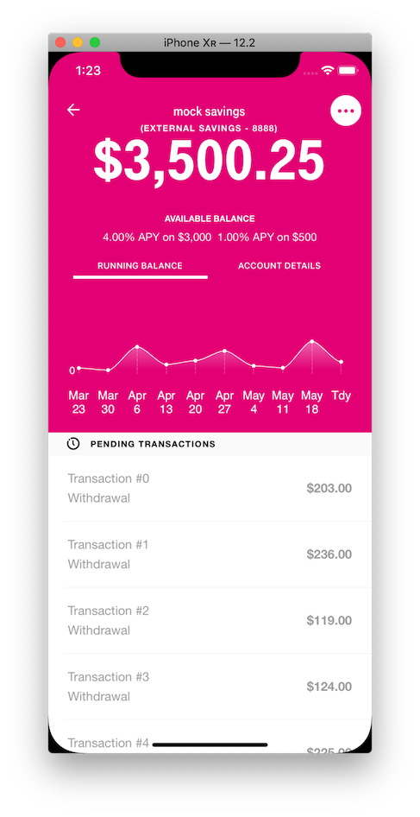Screen dimensions: 420x817
Task: Open the three-dots more options button
Action: tap(346, 111)
